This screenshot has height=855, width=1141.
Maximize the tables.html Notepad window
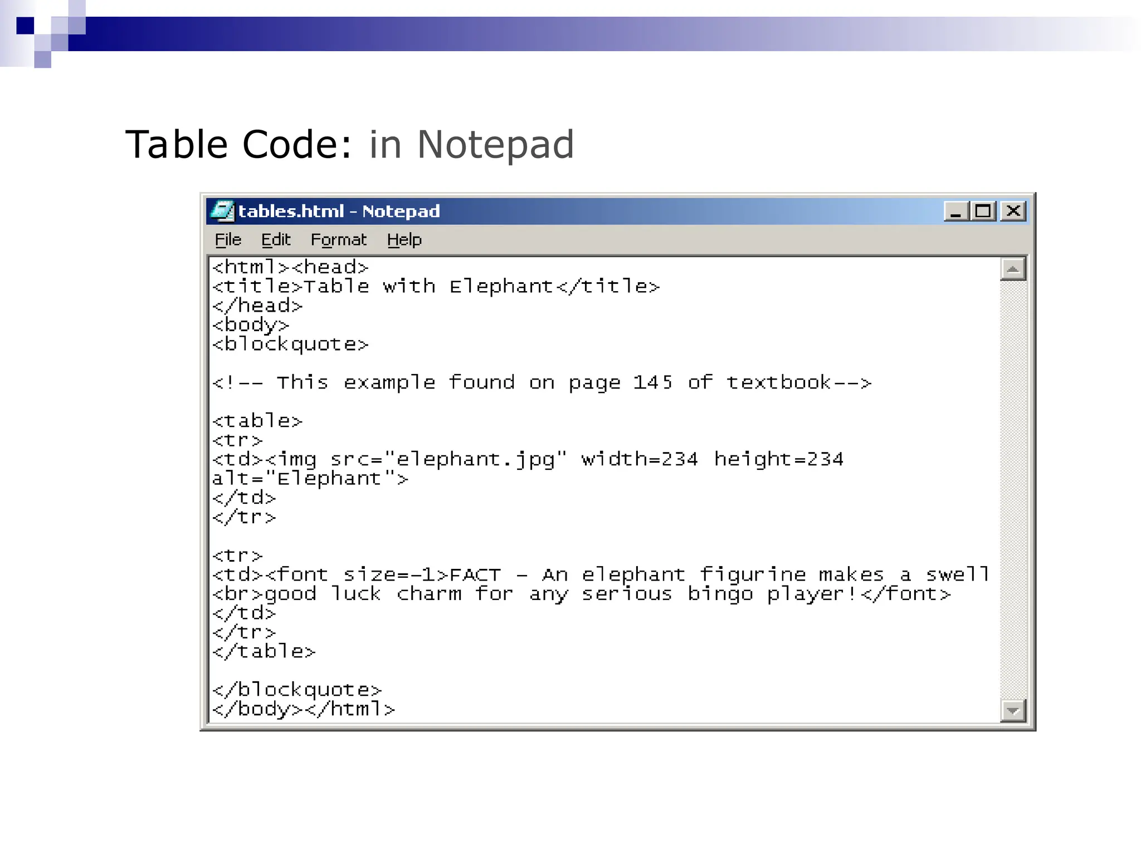983,212
